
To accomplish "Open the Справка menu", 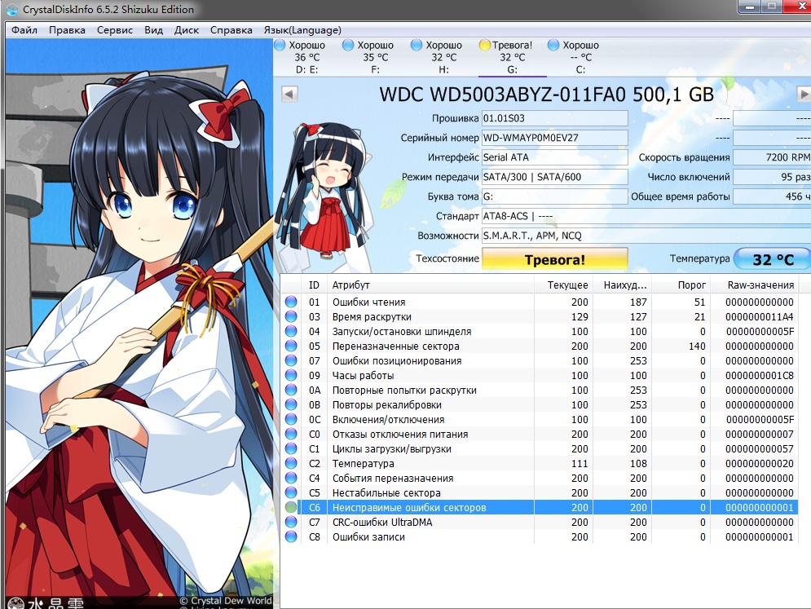I will (231, 30).
